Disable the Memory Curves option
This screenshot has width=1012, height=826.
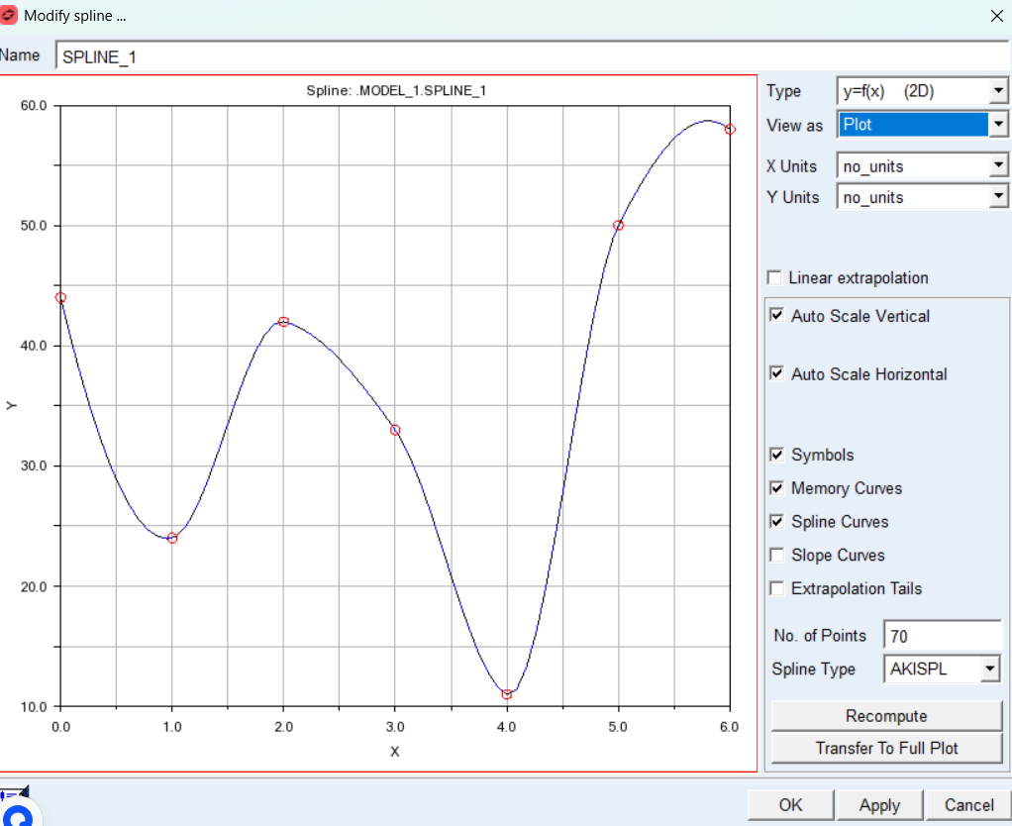777,488
